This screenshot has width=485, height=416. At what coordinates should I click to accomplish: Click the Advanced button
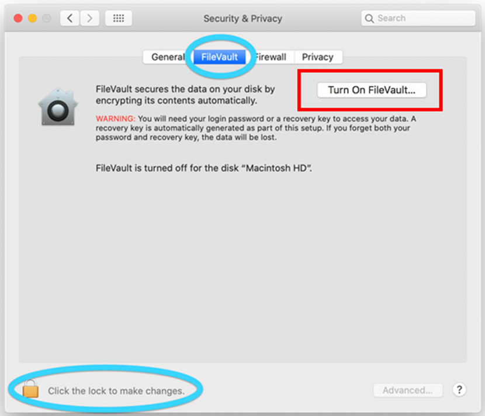(408, 390)
